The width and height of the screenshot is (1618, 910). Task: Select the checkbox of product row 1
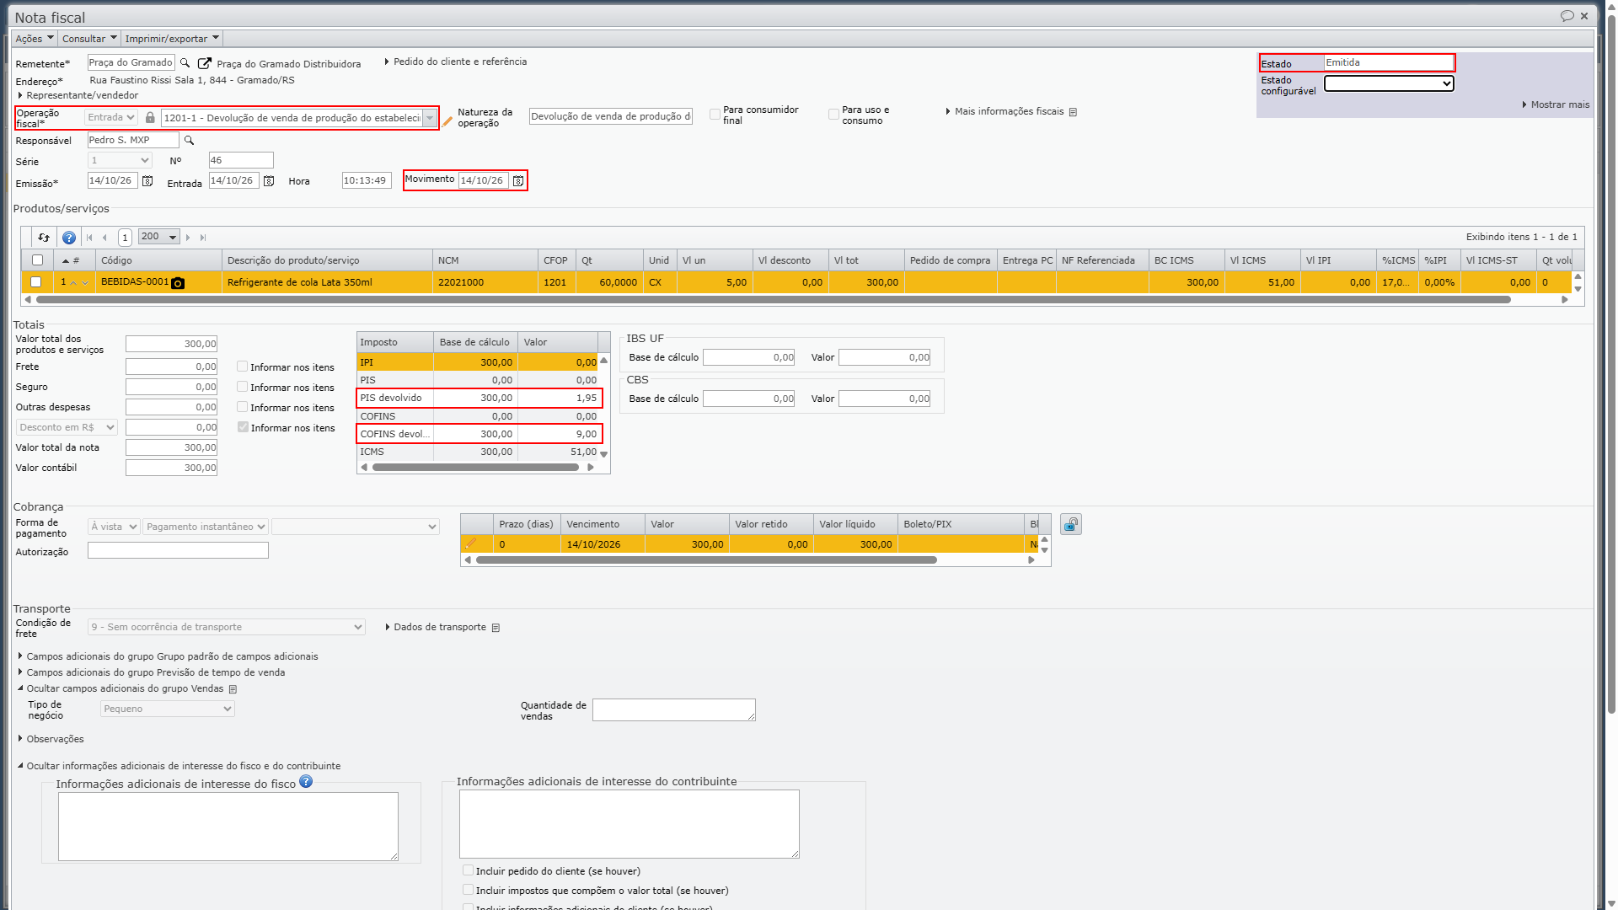[x=35, y=282]
